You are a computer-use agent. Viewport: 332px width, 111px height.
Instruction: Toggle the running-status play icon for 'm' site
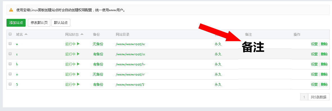coord(78,74)
